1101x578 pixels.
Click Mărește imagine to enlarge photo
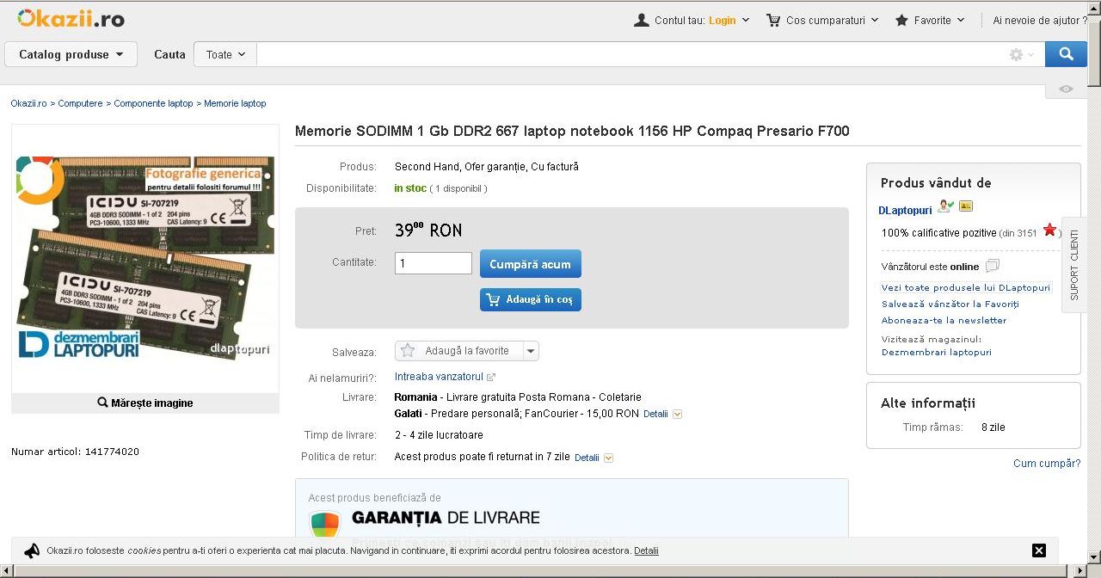click(x=145, y=403)
